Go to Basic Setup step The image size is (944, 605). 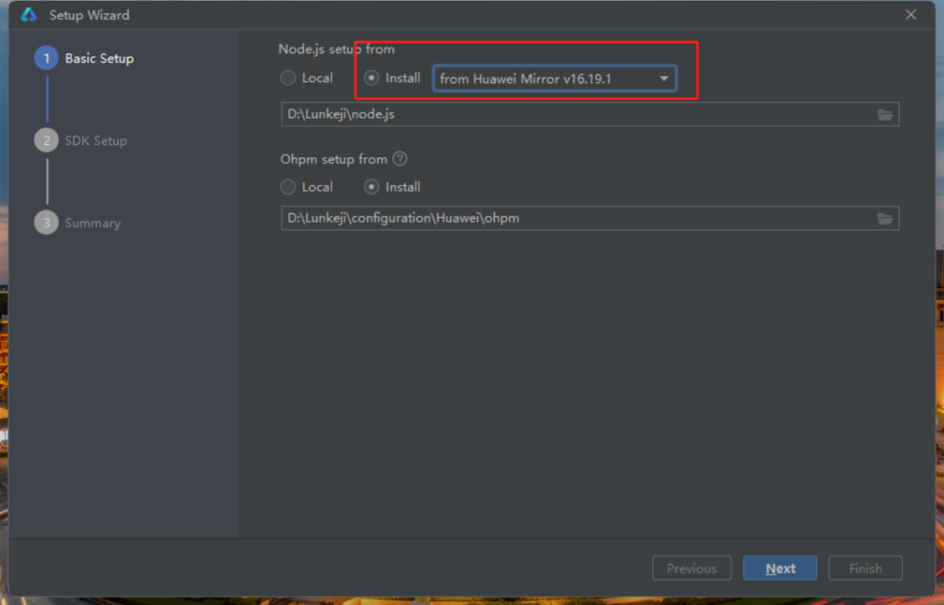click(84, 58)
